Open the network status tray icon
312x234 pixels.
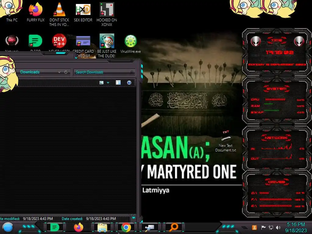pyautogui.click(x=271, y=227)
